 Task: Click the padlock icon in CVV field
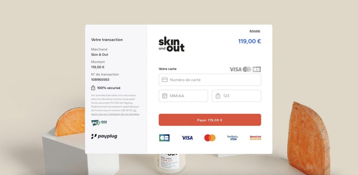click(x=218, y=96)
